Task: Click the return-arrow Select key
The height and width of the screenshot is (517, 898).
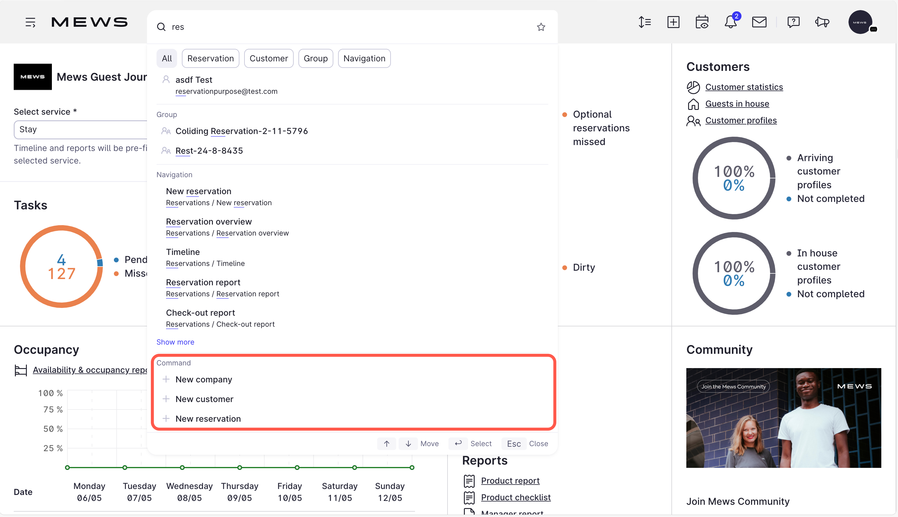Action: pyautogui.click(x=459, y=444)
